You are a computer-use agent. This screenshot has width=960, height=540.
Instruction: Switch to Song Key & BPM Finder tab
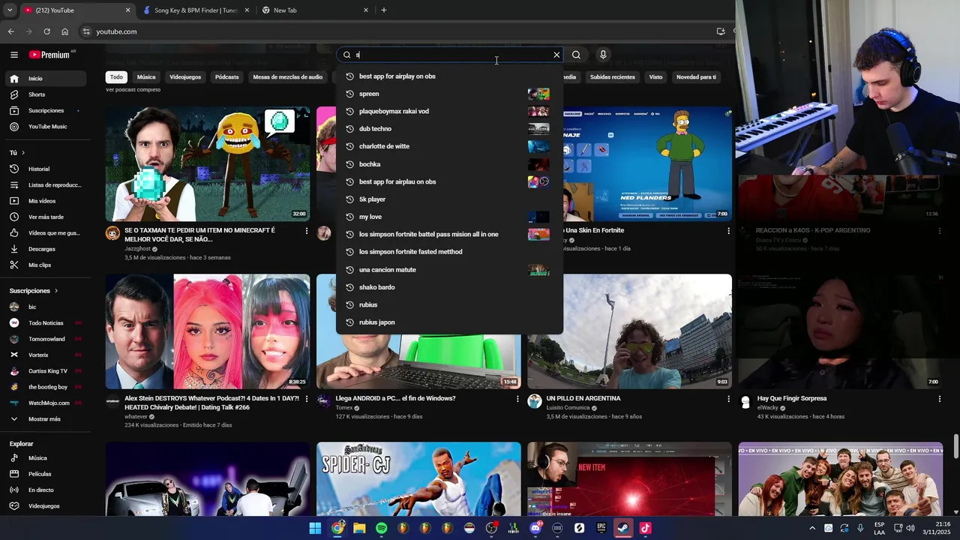(194, 10)
